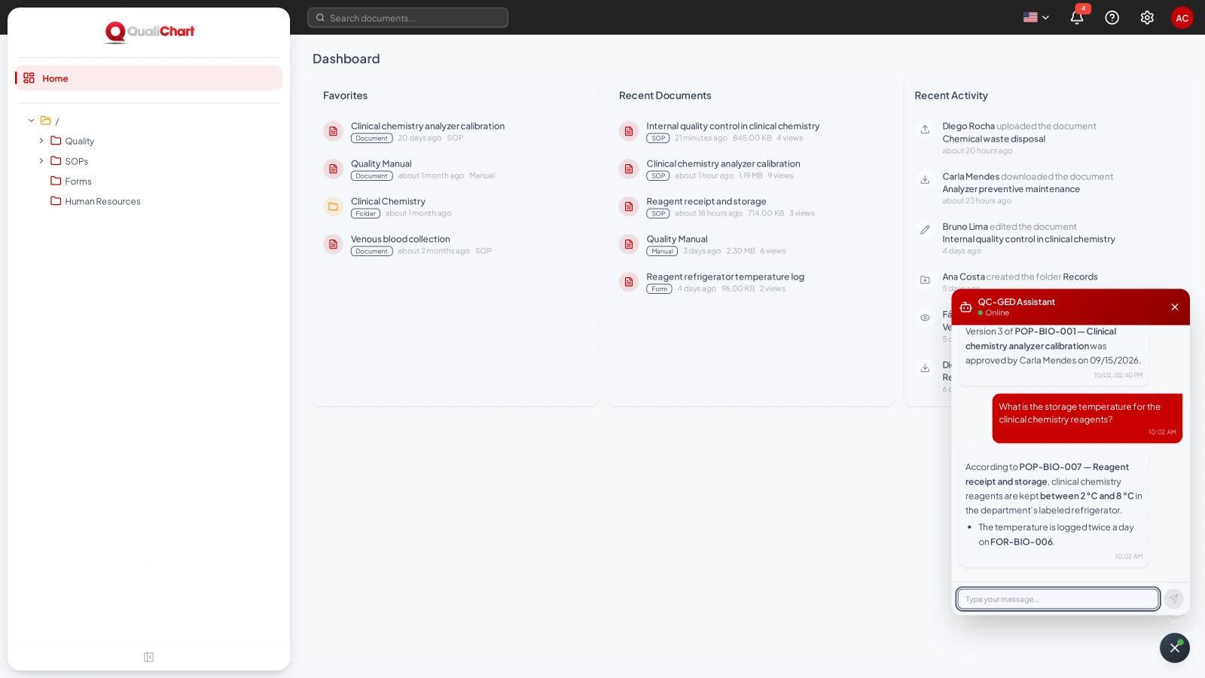1205x678 pixels.
Task: Open Quality Manual in Recent Documents
Action: pyautogui.click(x=677, y=239)
